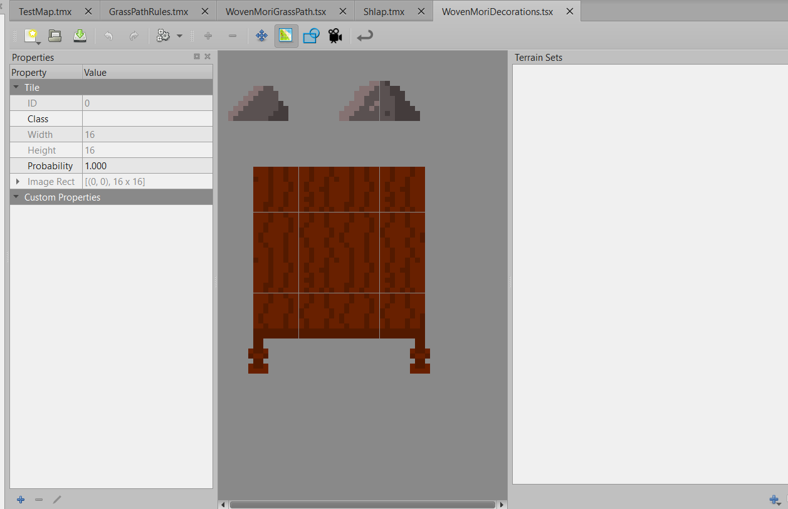Viewport: 788px width, 509px height.
Task: Float the Properties panel with its undock icon
Action: [197, 56]
